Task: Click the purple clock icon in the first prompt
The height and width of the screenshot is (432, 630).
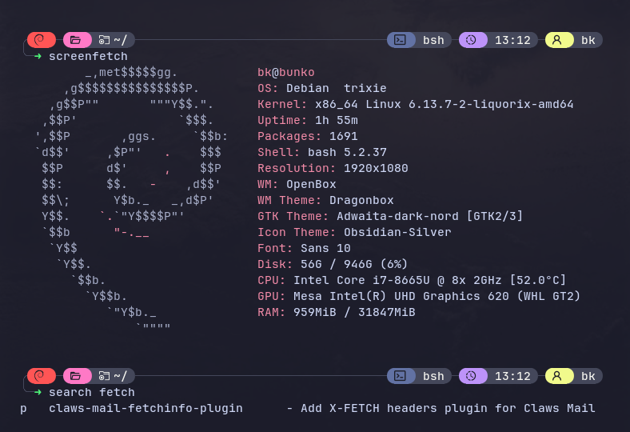Action: (x=472, y=40)
